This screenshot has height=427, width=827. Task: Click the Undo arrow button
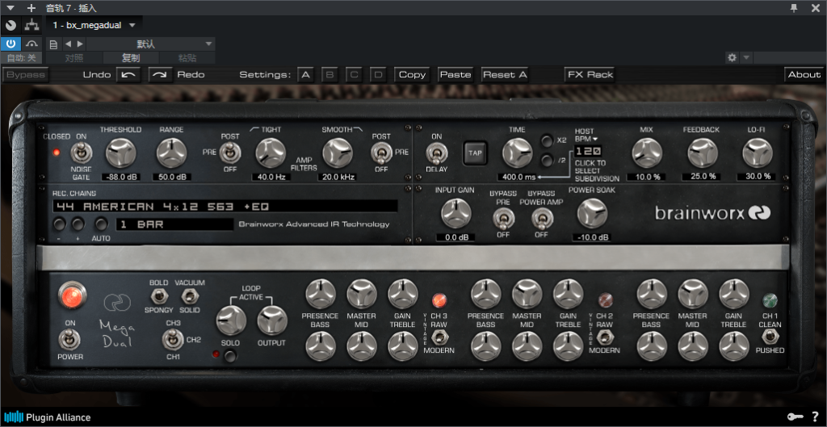click(x=128, y=74)
